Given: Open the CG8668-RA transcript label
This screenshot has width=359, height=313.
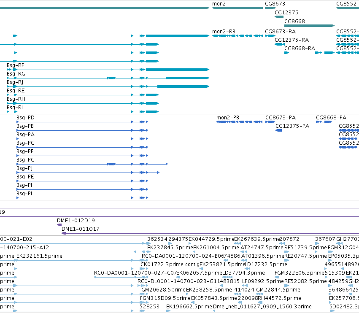Looking at the screenshot, I should pos(300,49).
